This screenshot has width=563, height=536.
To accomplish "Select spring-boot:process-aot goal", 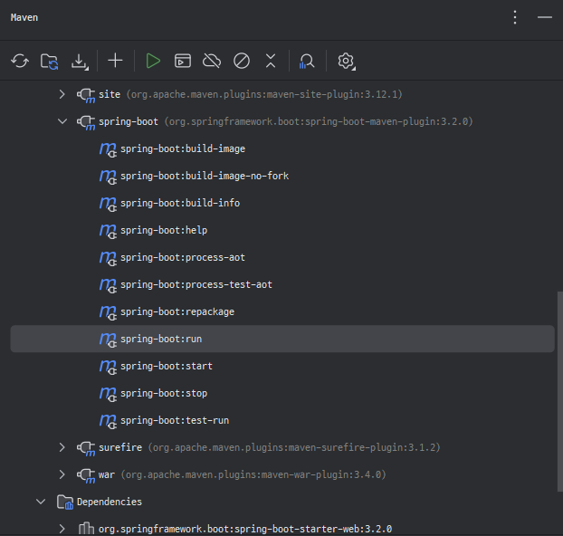I will [x=183, y=257].
